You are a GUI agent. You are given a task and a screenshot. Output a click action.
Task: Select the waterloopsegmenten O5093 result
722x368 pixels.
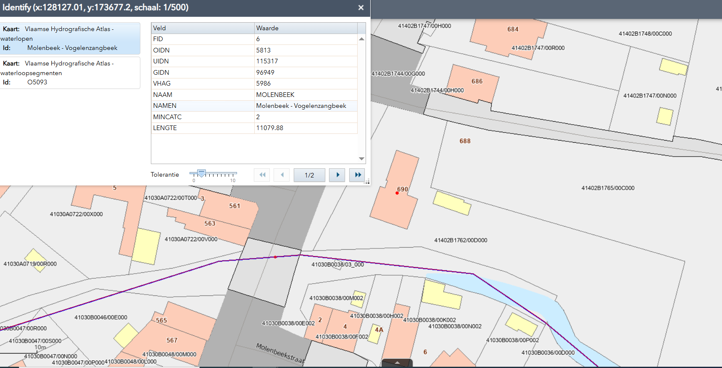(x=70, y=73)
